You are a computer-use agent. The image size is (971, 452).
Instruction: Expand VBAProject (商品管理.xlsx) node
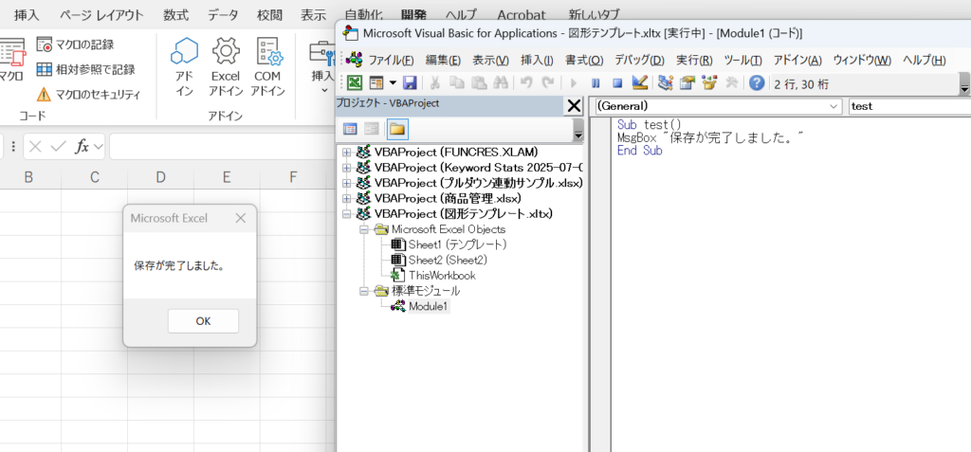tap(346, 198)
